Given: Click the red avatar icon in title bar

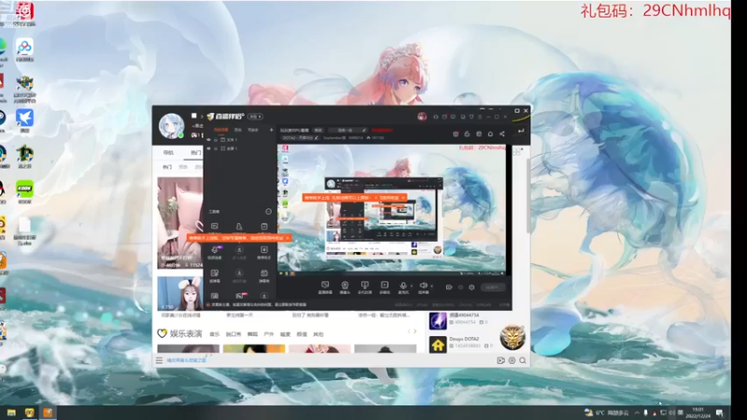Looking at the screenshot, I should pyautogui.click(x=422, y=117).
